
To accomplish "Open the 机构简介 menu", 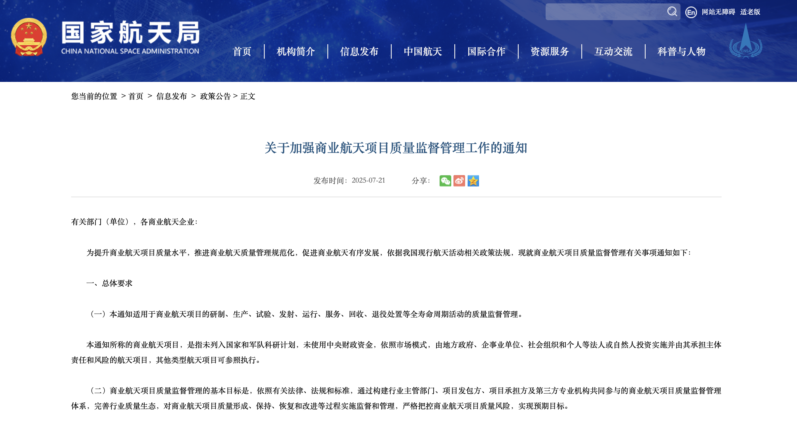I will tap(296, 51).
